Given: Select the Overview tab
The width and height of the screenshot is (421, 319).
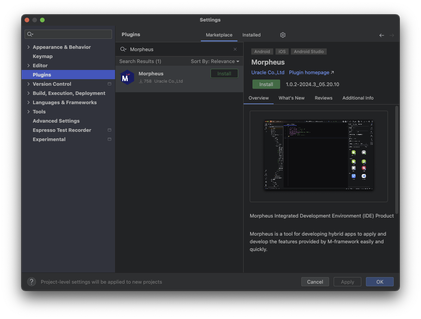Looking at the screenshot, I should click(x=259, y=98).
